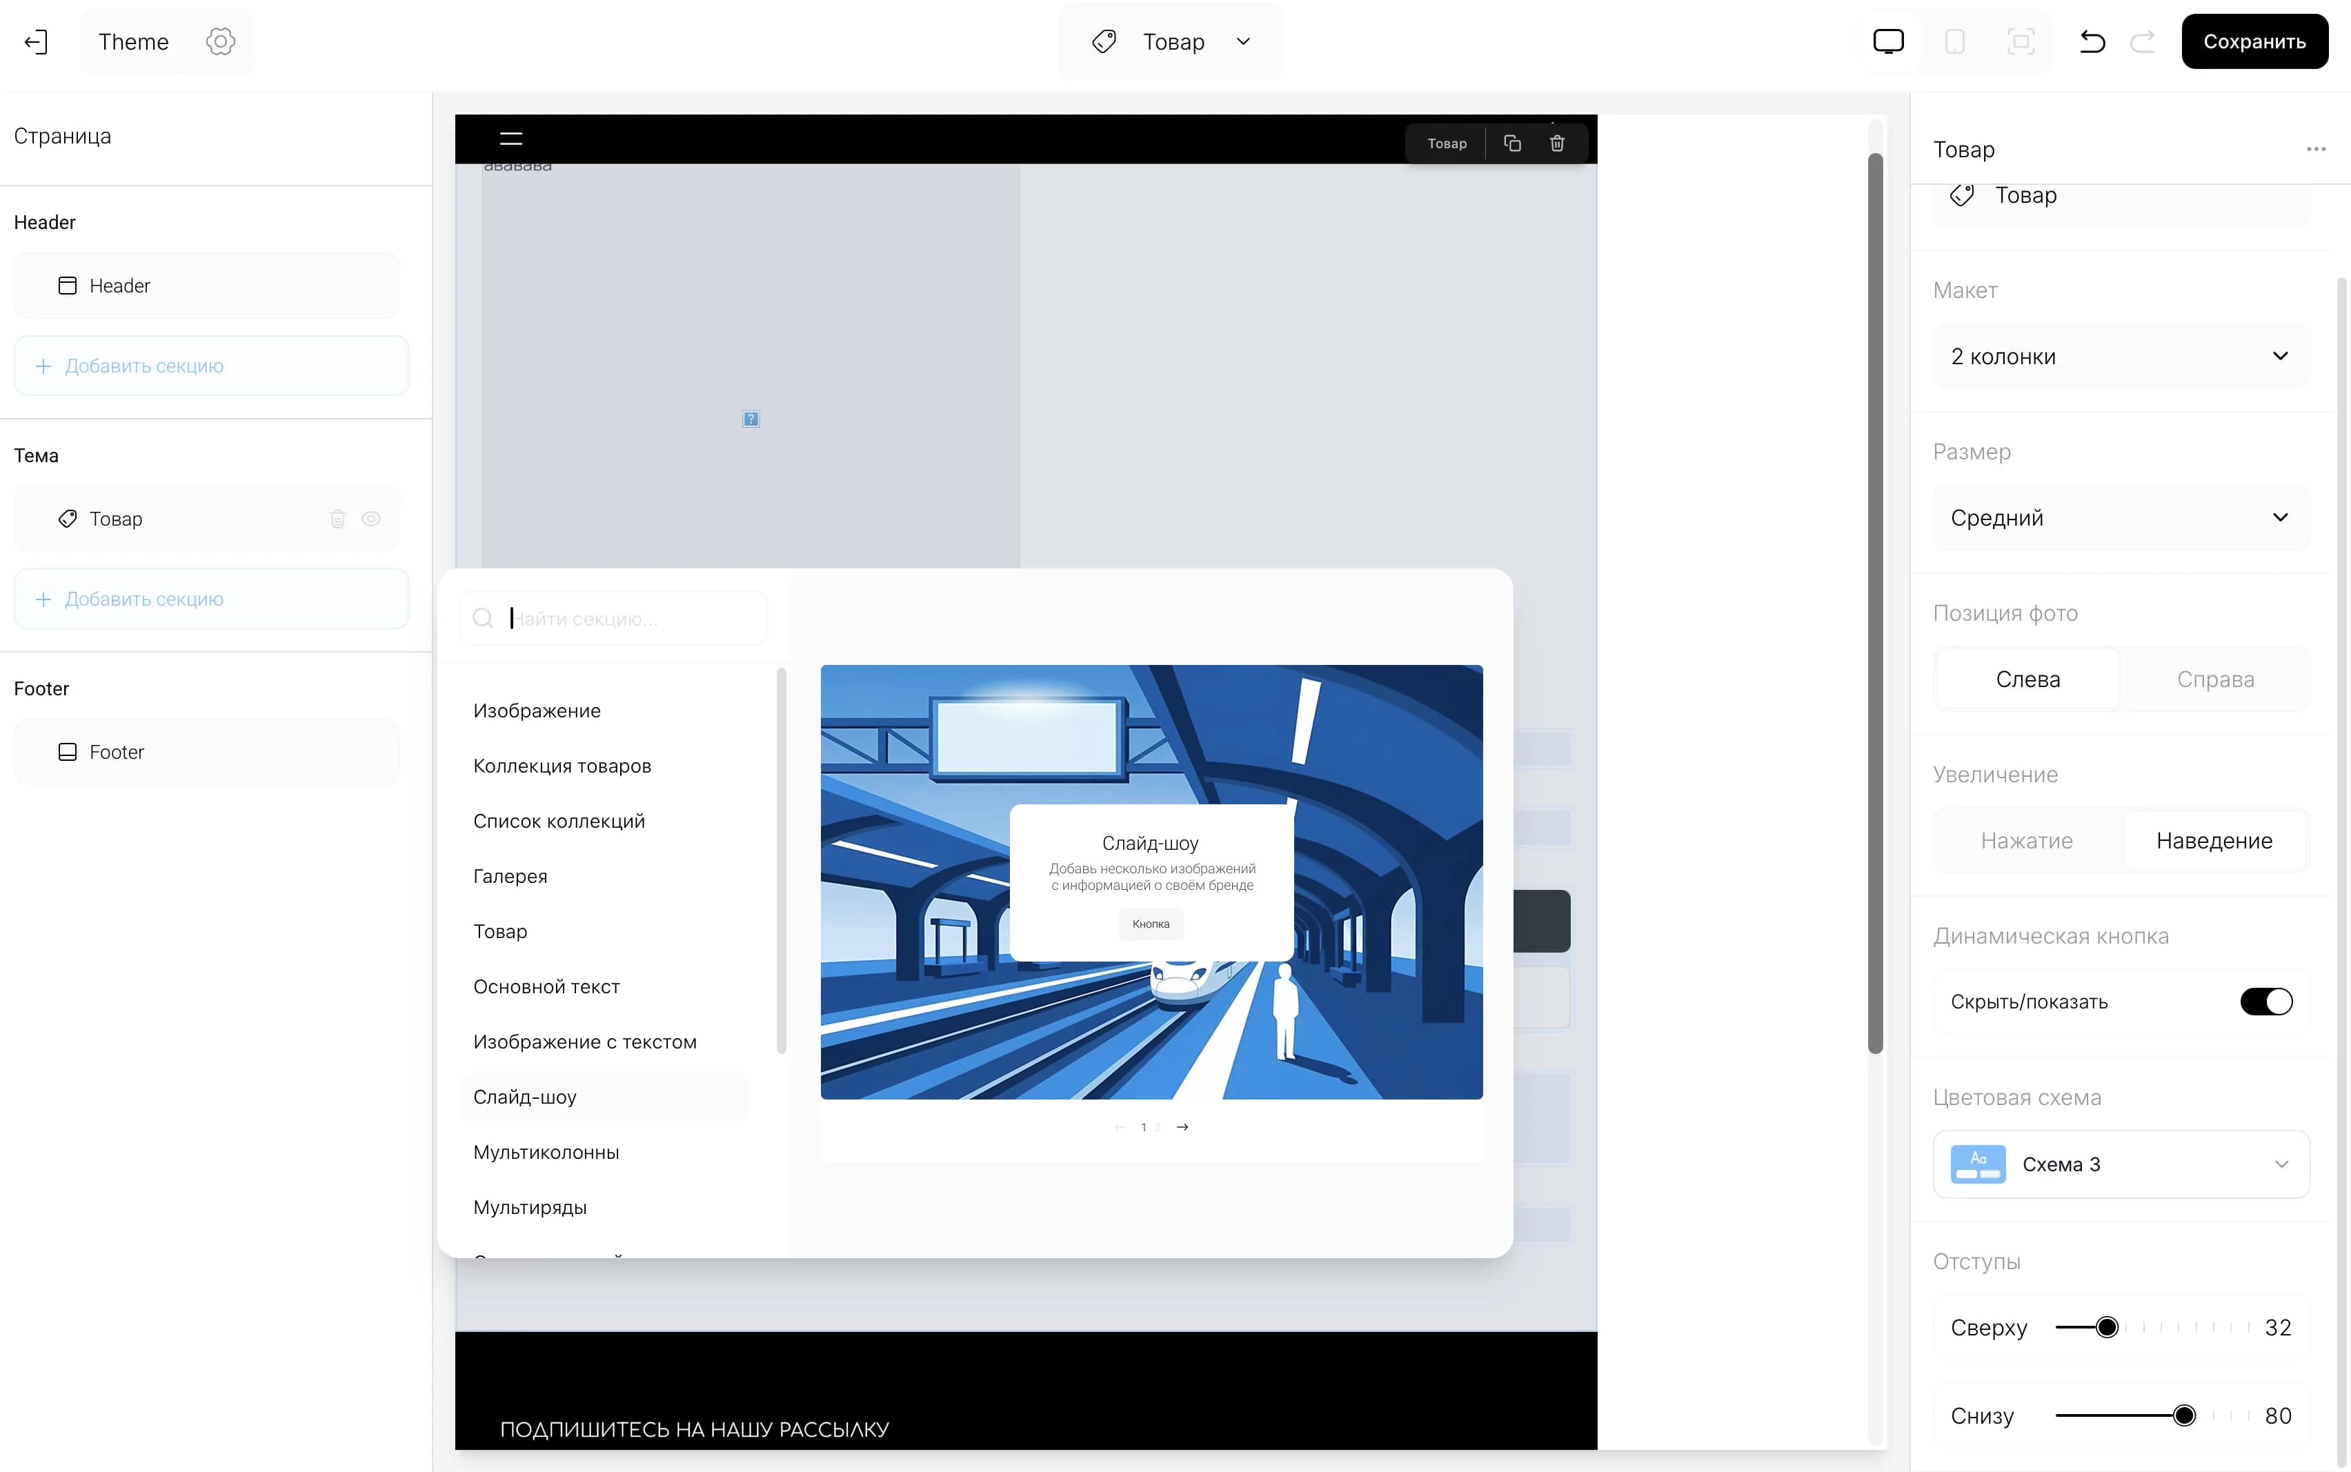The image size is (2351, 1472).
Task: Focus the Найти секцию search field
Action: point(614,618)
